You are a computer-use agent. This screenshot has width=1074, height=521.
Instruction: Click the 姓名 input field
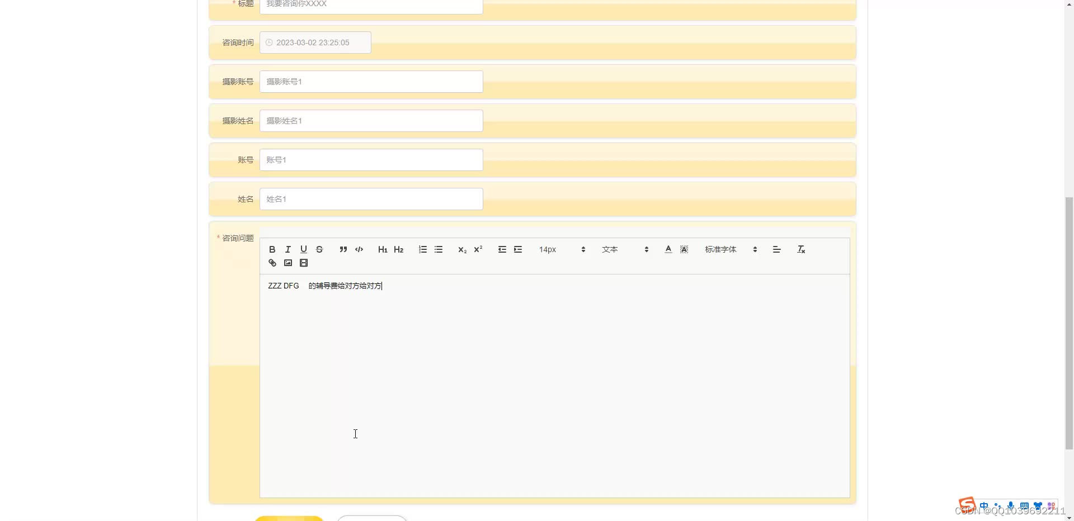coord(371,199)
